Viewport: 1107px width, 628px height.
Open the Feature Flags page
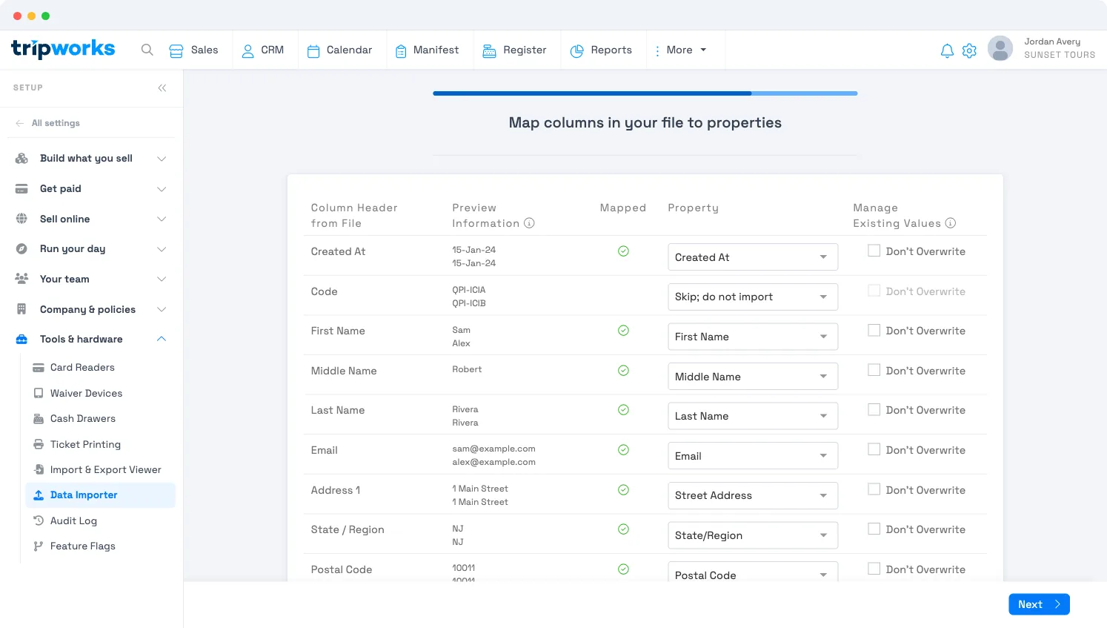pyautogui.click(x=83, y=546)
